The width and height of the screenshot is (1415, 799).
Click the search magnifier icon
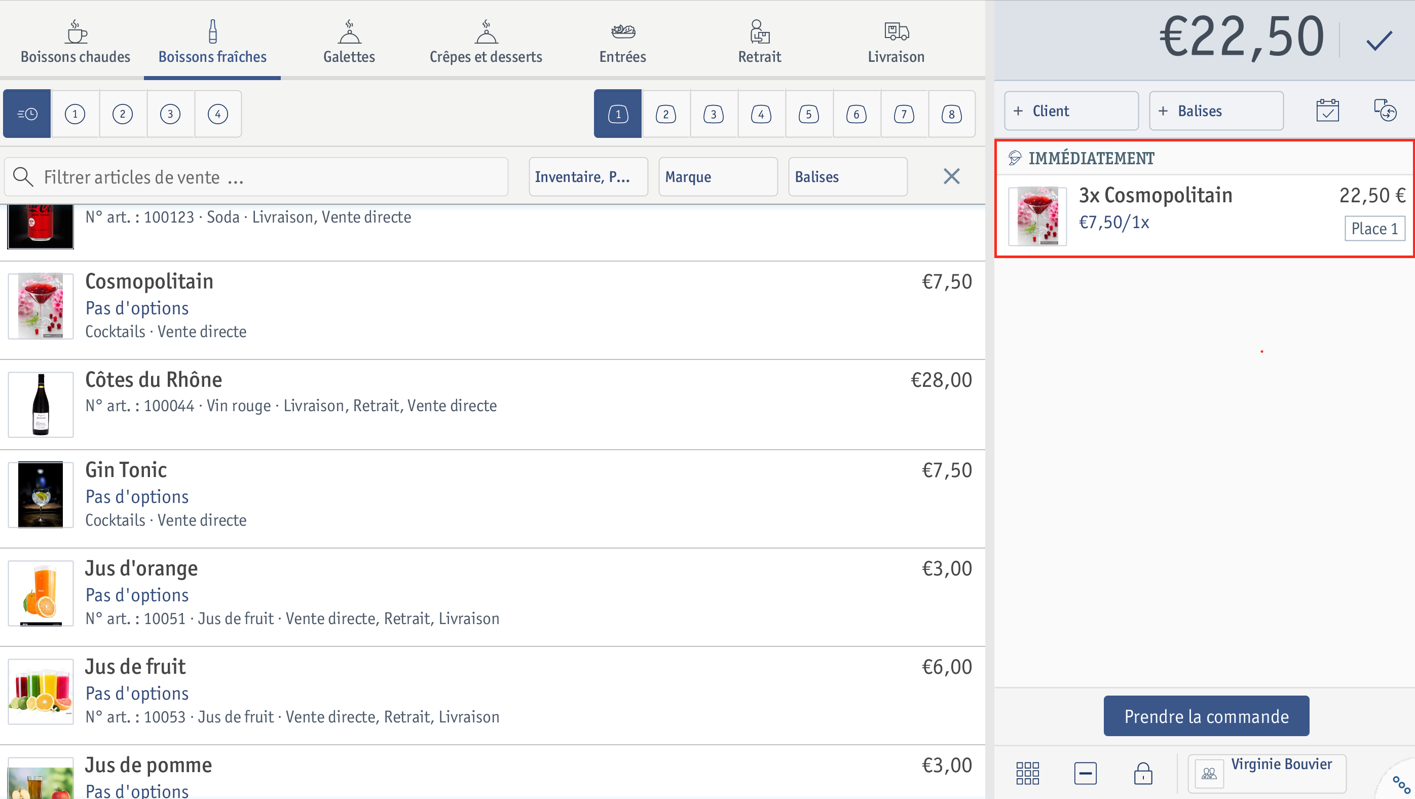tap(23, 177)
